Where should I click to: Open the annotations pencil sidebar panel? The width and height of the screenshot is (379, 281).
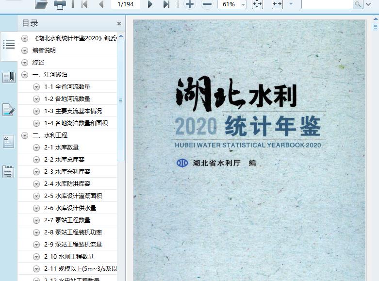[x=9, y=110]
